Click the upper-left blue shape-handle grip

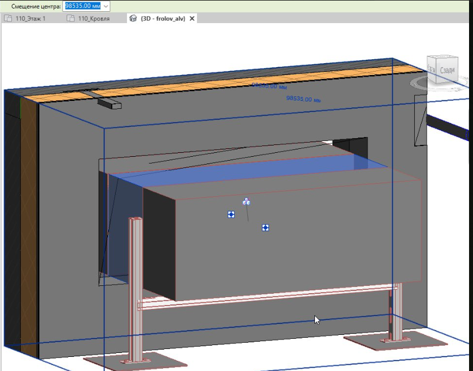231,214
